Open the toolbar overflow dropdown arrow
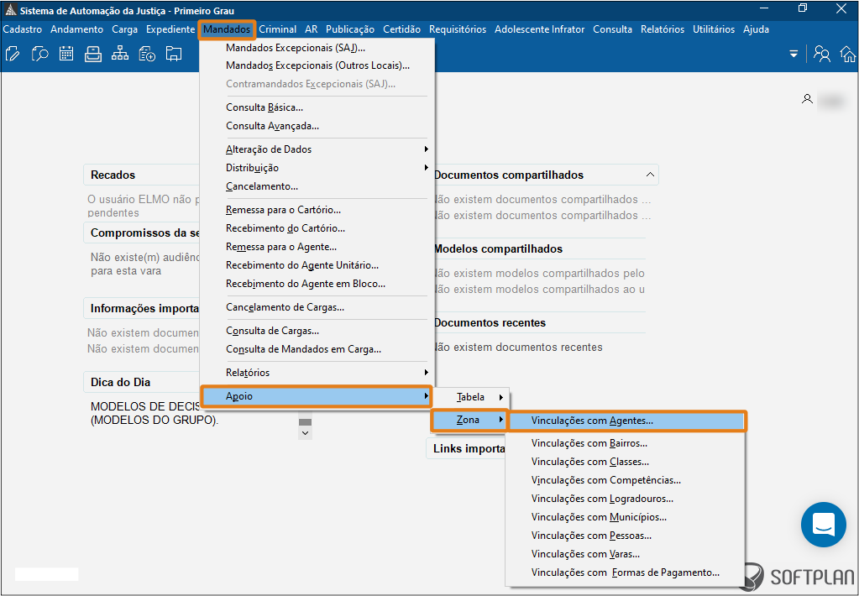The width and height of the screenshot is (859, 596). click(x=794, y=55)
